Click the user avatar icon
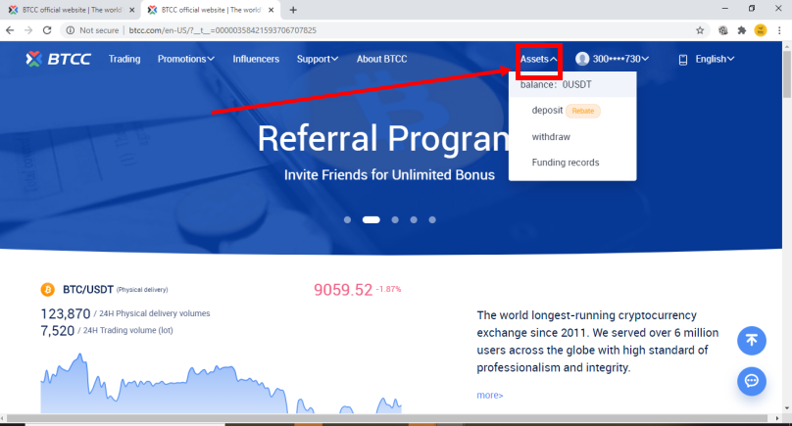792x426 pixels. pos(582,59)
